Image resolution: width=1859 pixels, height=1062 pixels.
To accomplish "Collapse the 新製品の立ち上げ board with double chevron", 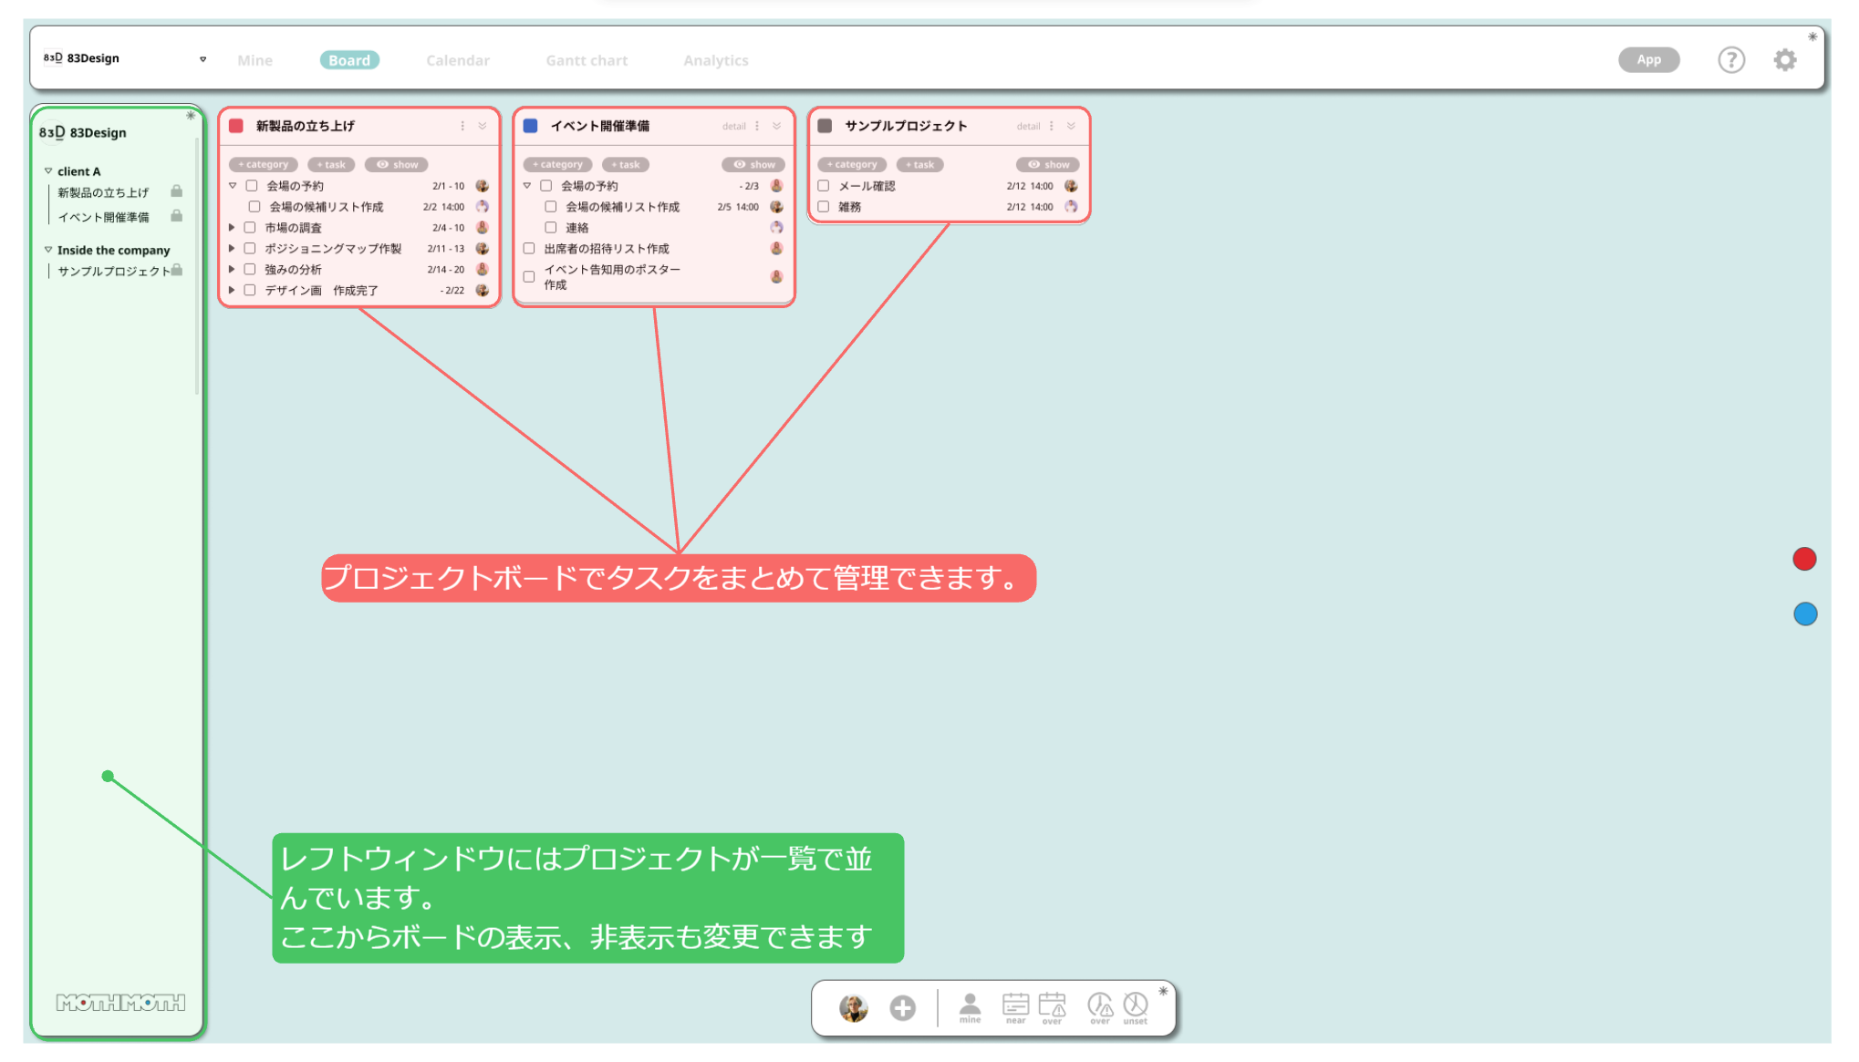I will point(483,126).
